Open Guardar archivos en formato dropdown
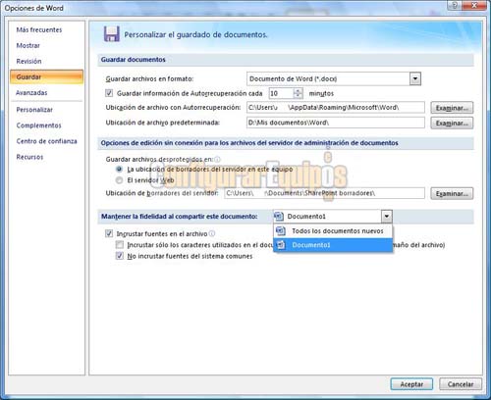Screen dimensions: 491x400 pos(415,78)
